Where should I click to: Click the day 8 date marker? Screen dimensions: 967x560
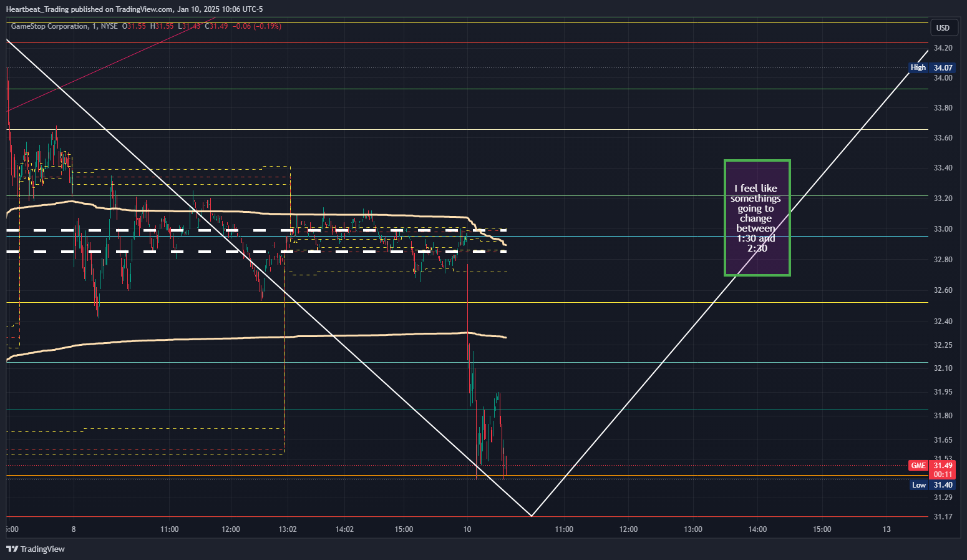pos(74,529)
